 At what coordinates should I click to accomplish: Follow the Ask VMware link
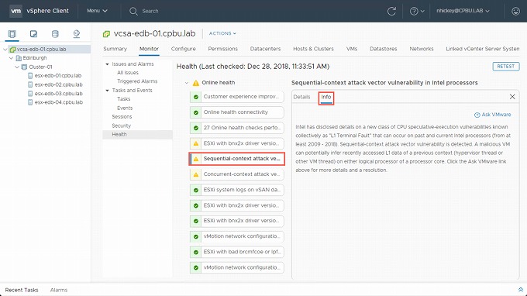pyautogui.click(x=493, y=115)
